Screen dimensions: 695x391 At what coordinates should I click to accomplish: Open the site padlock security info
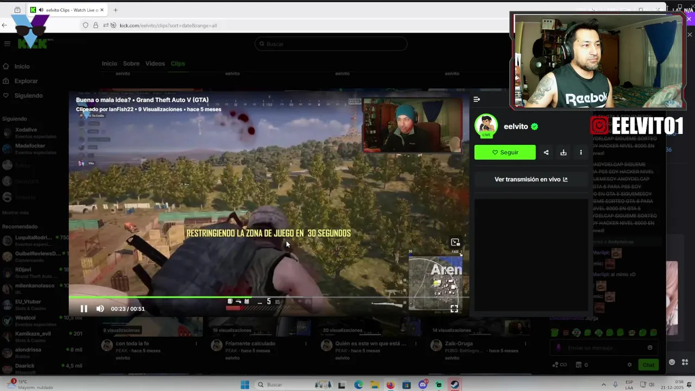pyautogui.click(x=96, y=26)
